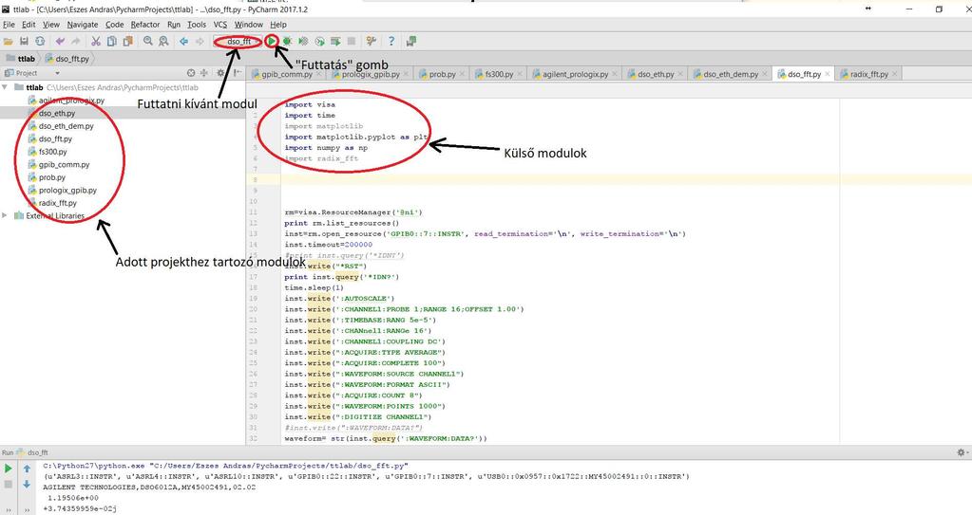Open the Edit menu
Image resolution: width=972 pixels, height=515 pixels.
[x=29, y=25]
